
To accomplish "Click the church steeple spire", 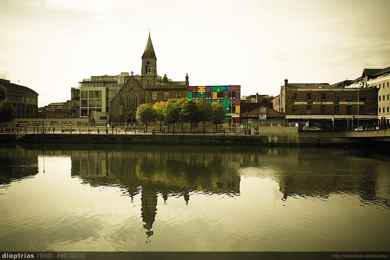I will tap(149, 47).
